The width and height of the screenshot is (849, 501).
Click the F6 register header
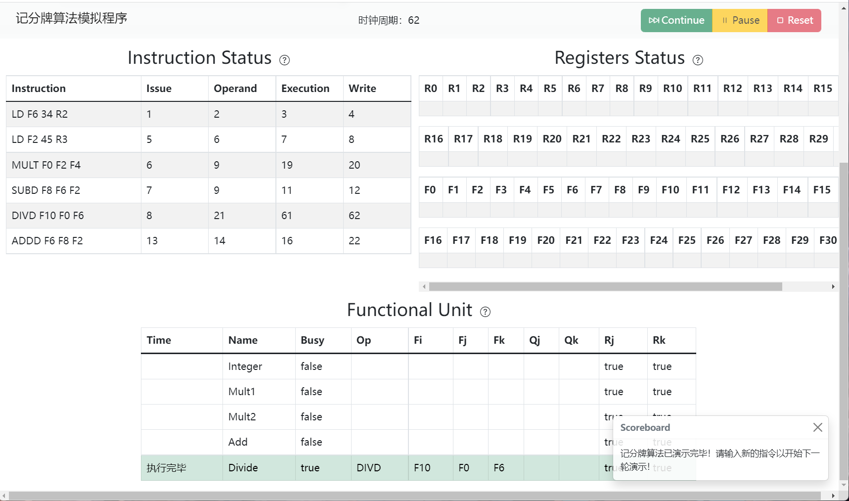[x=573, y=190]
